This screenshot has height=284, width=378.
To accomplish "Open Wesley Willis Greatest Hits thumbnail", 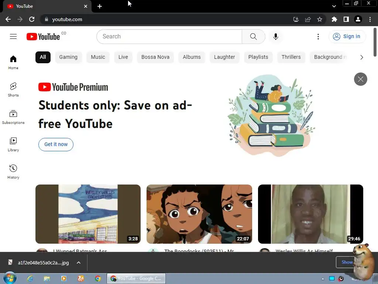I will pos(88,214).
